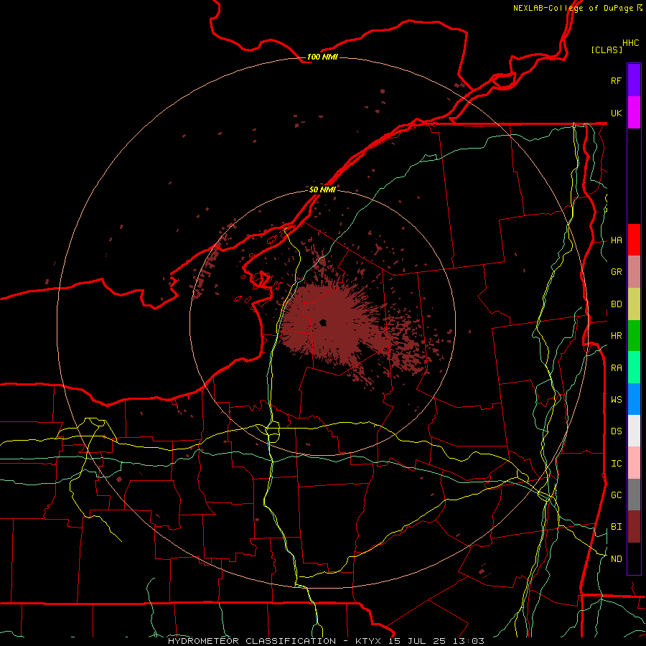Click the 'NEXLAB-College of DuPage' text

(574, 8)
